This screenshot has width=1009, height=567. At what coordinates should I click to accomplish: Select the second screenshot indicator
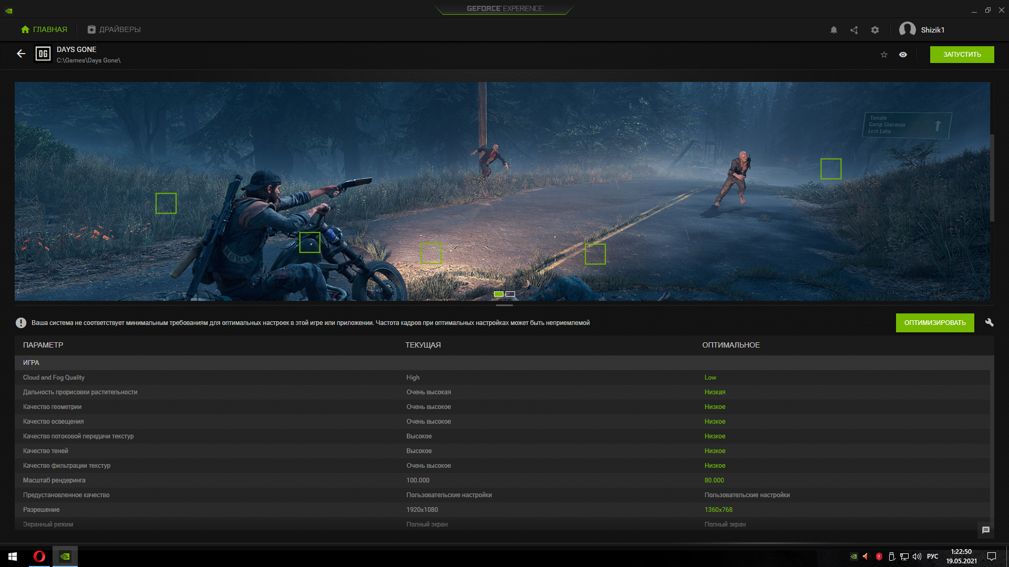(510, 294)
